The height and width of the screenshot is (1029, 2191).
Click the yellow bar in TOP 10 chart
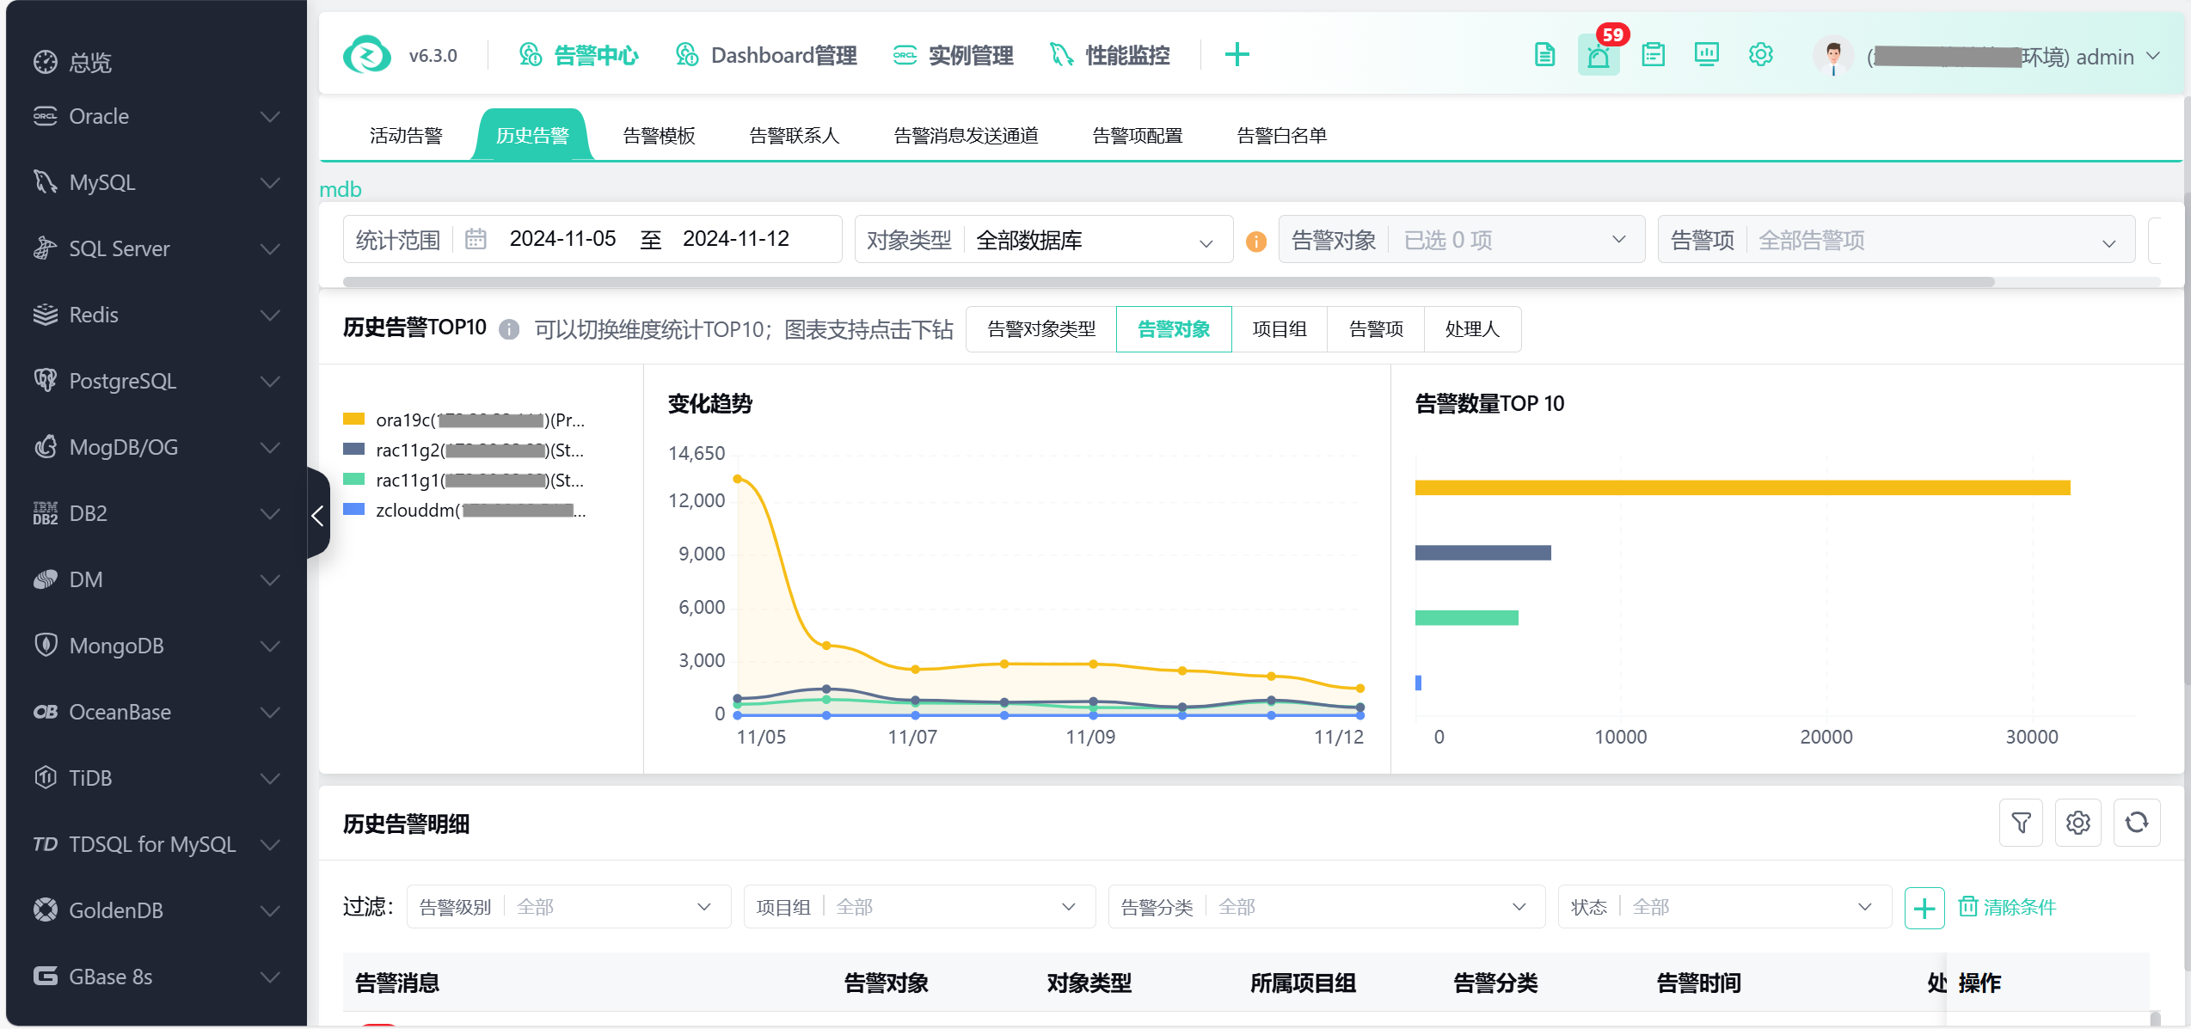1742,487
